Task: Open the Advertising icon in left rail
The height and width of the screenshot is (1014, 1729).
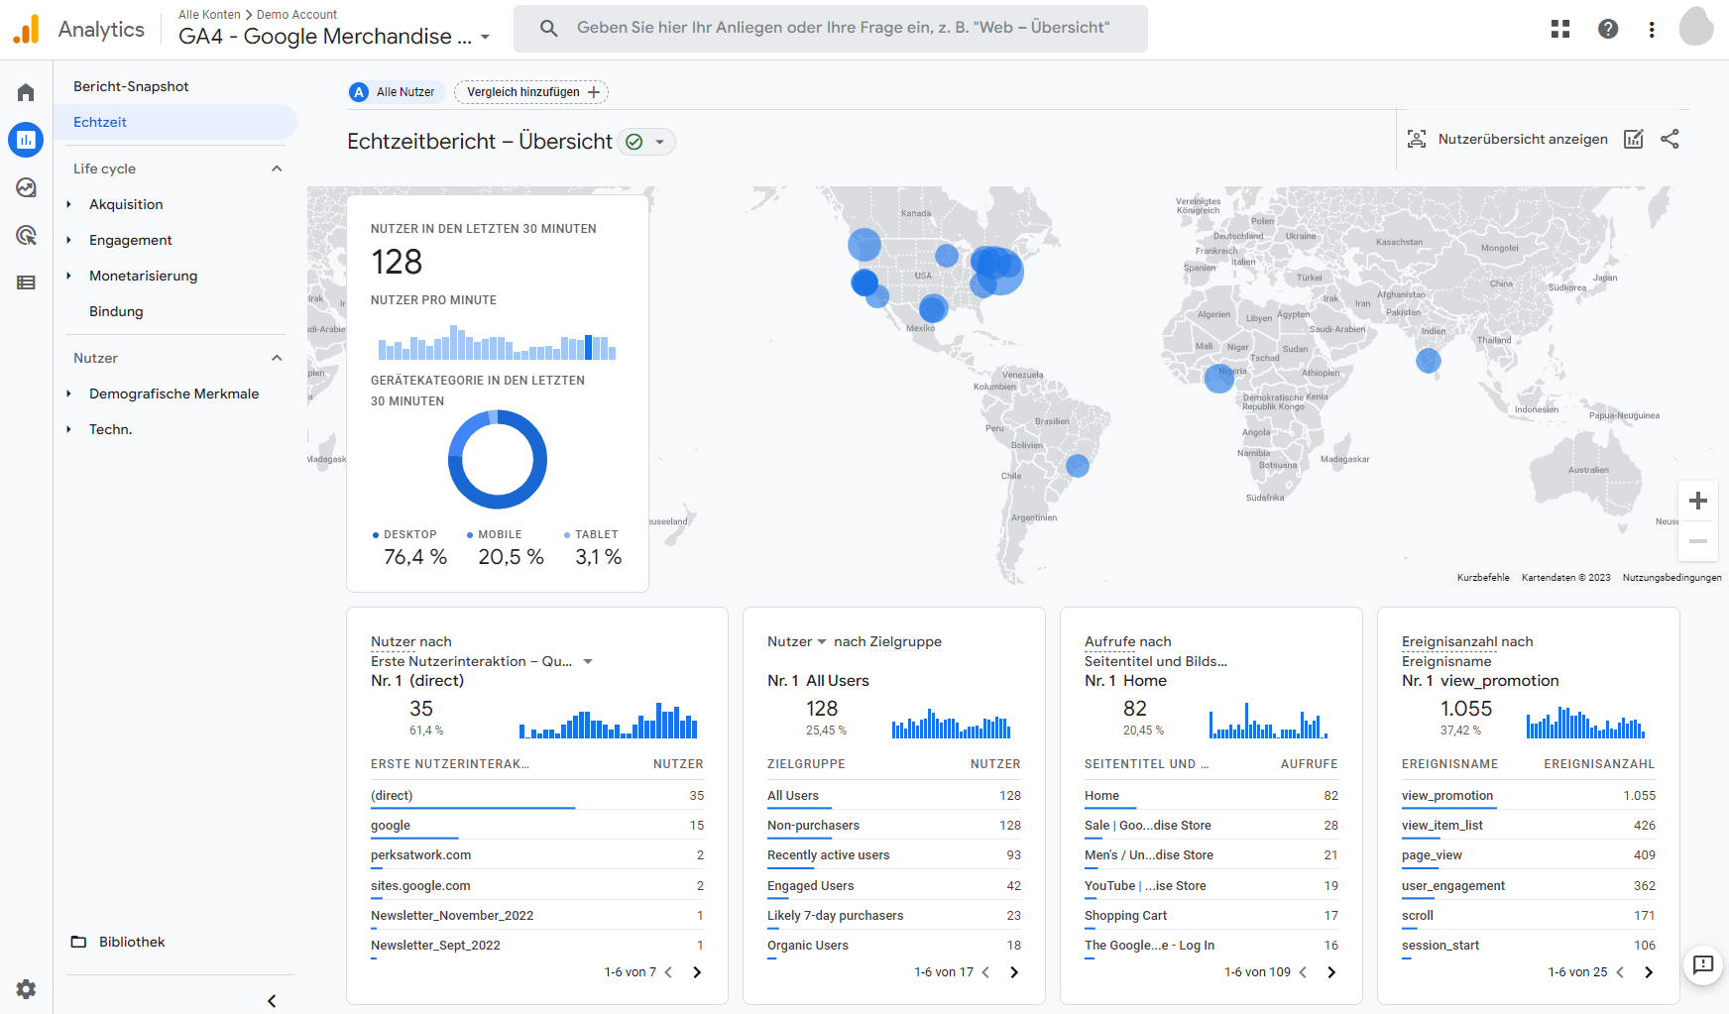Action: tap(26, 235)
